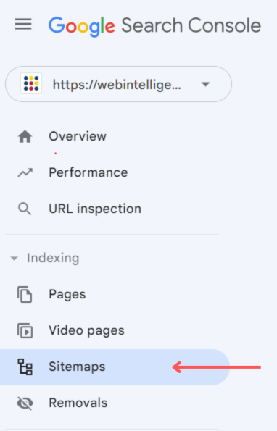This screenshot has width=277, height=431.
Task: Select the https://webintellige... property box
Action: point(118,84)
